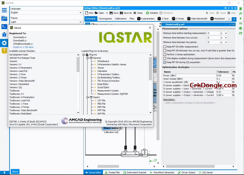Click the bug debug icon in sidebar

coord(4,35)
